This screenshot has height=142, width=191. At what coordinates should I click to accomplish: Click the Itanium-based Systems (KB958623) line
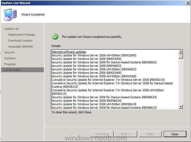[104, 108]
